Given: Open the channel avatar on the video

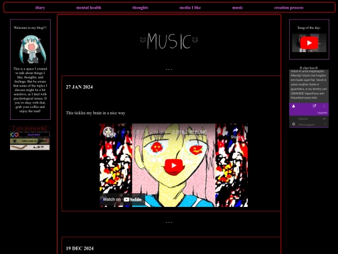Looking at the screenshot, I should click(x=108, y=132).
